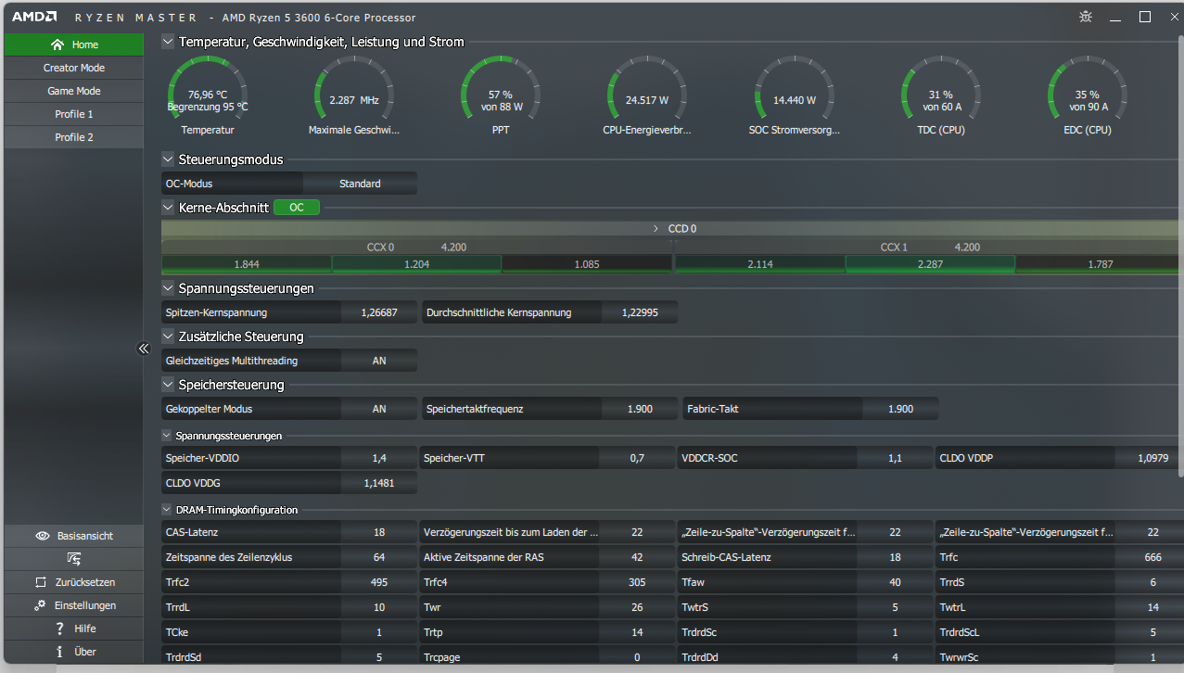This screenshot has width=1184, height=673.
Task: Collapse the Kerne-Abschnitt section
Action: (x=168, y=208)
